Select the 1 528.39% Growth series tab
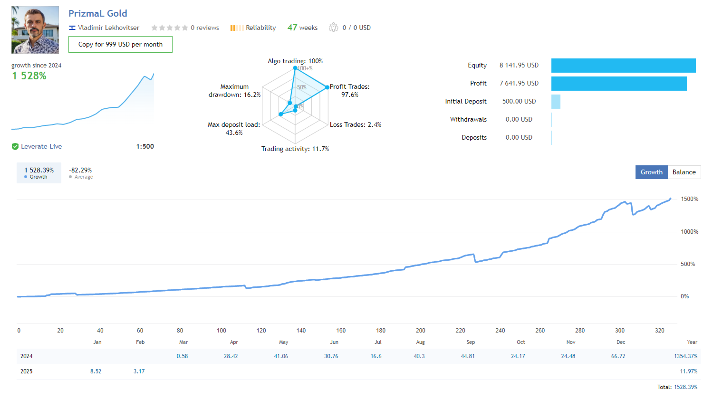Screen dimensions: 713x399 tap(39, 173)
